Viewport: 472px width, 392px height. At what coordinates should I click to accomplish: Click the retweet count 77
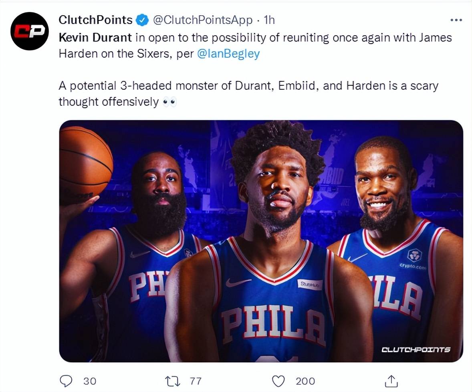pos(196,381)
